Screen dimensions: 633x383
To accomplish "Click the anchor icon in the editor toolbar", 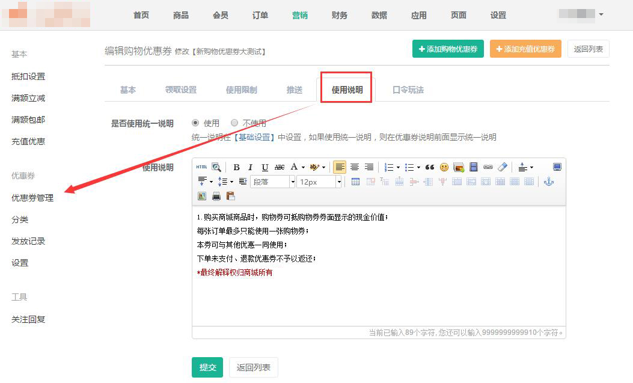I will pyautogui.click(x=548, y=182).
